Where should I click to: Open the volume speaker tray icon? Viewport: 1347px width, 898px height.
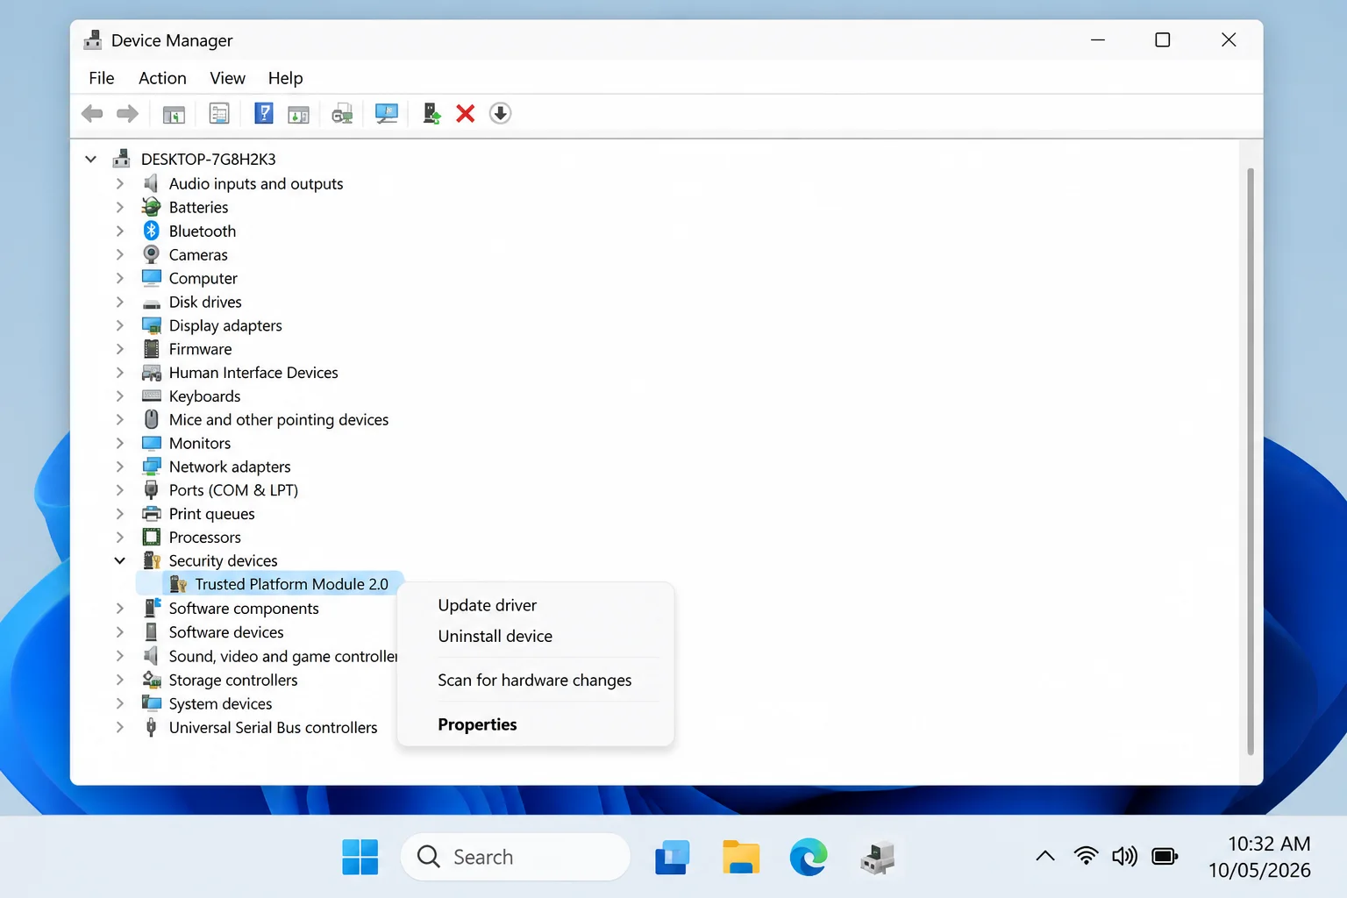click(1124, 856)
